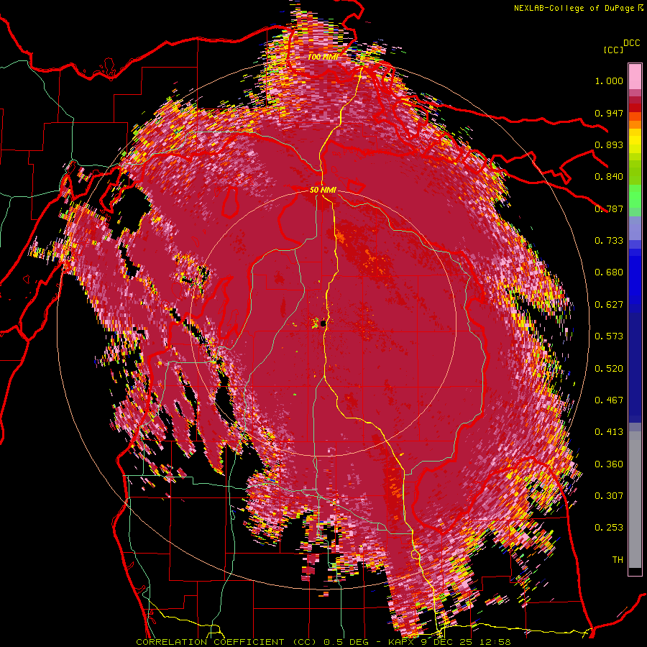Click the TH threshold label on the legend
This screenshot has width=647, height=647.
618,560
